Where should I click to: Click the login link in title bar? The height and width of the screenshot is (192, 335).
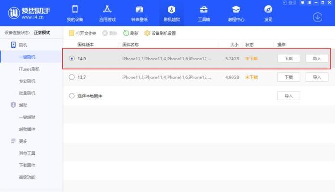290,3
